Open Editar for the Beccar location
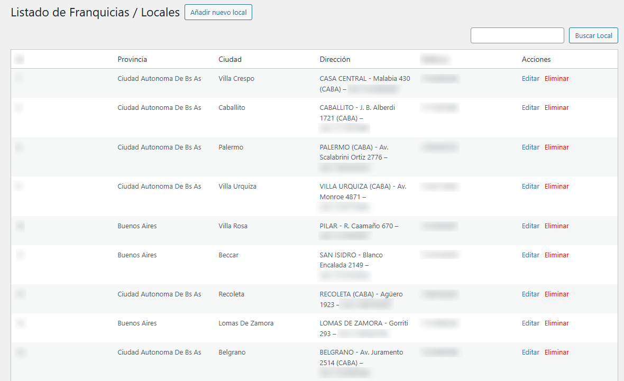Image resolution: width=624 pixels, height=381 pixels. pos(530,255)
